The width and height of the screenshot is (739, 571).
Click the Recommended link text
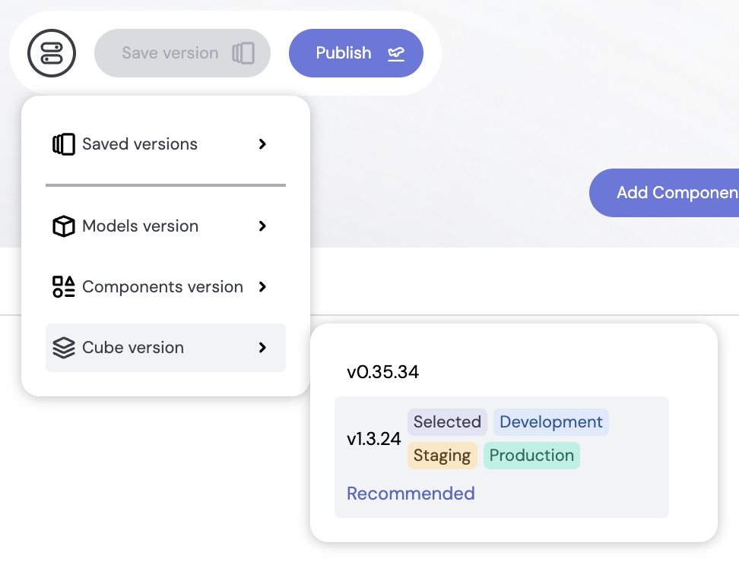[x=411, y=494]
